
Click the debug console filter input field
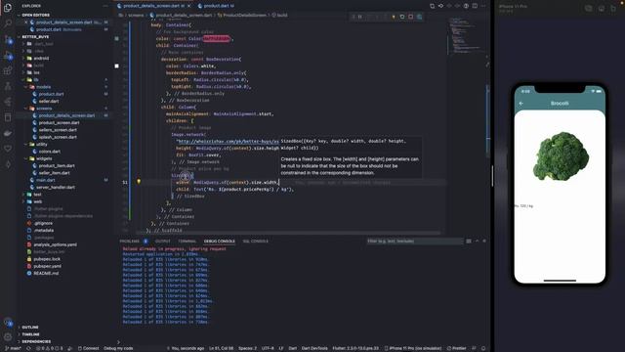point(414,242)
